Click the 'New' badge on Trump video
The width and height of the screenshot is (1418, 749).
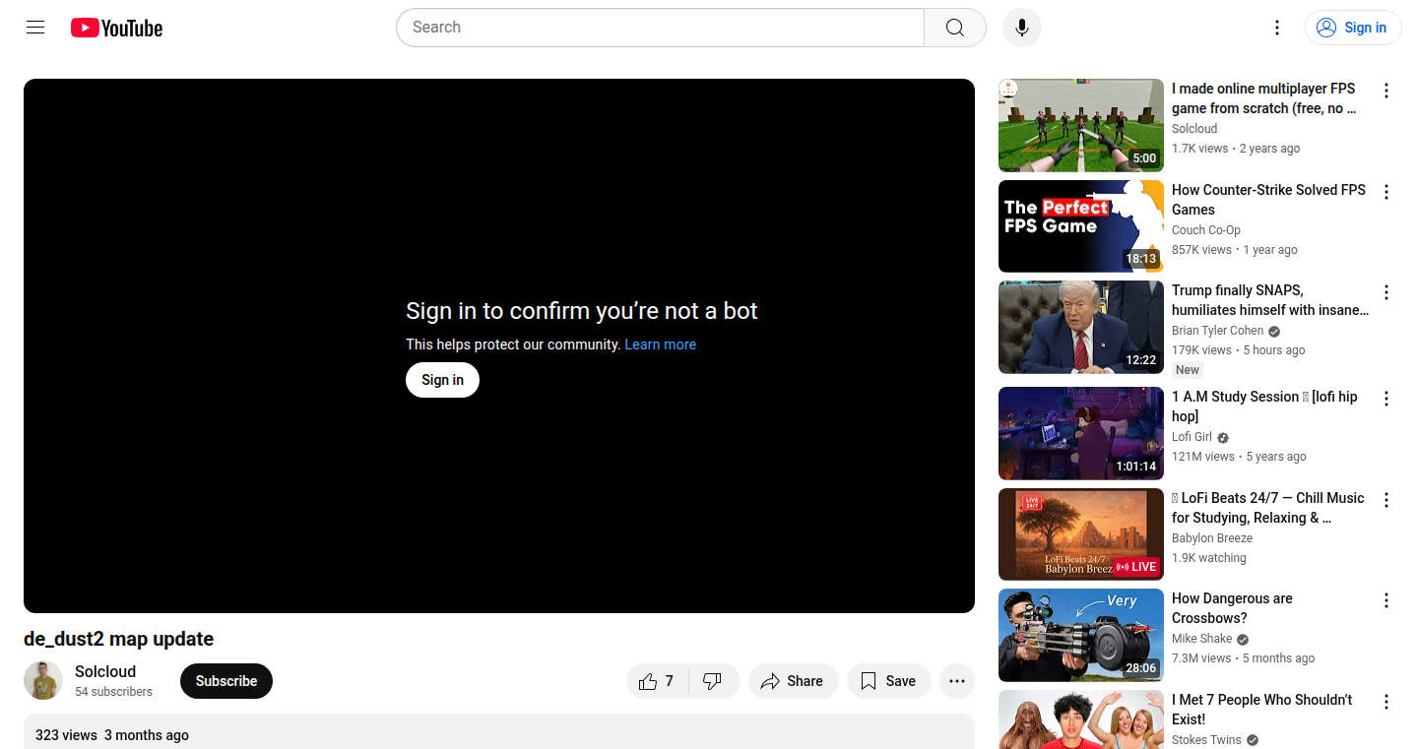(x=1188, y=370)
